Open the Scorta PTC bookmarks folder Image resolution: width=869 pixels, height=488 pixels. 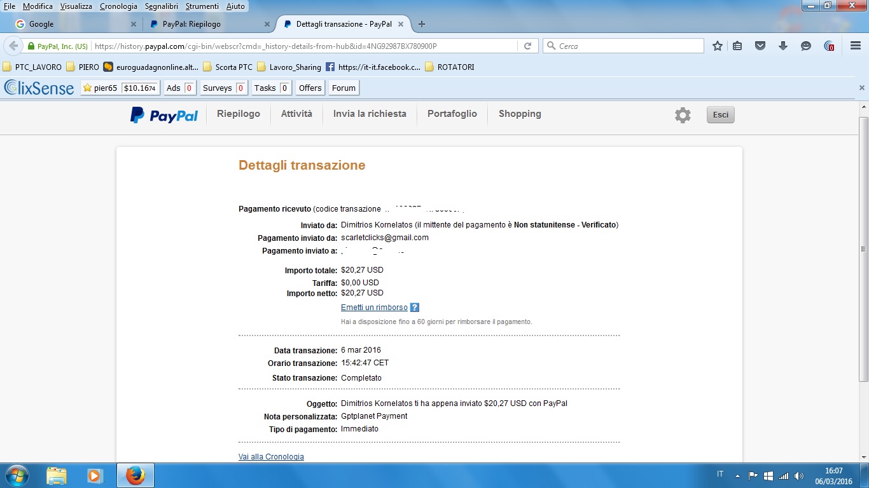coord(228,67)
